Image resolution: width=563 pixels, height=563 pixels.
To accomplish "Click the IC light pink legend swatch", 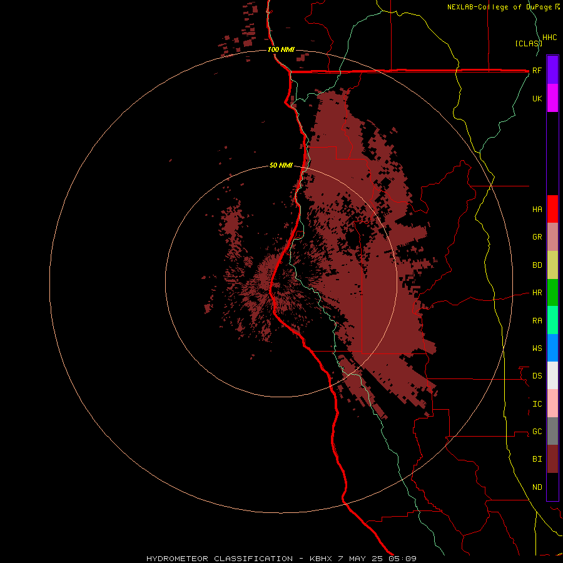I will click(x=552, y=403).
